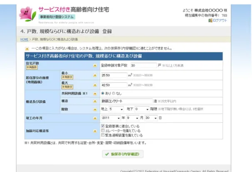This screenshot has width=252, height=172.
Task: Click 株式会社〇〇〇〇 welcome text
Action: [x=208, y=10]
